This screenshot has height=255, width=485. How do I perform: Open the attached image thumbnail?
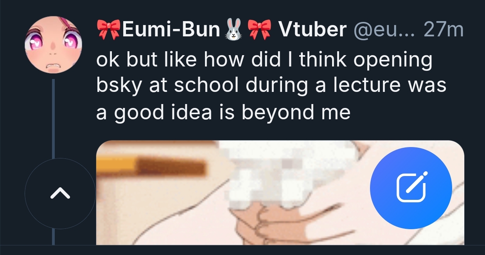[x=280, y=192]
